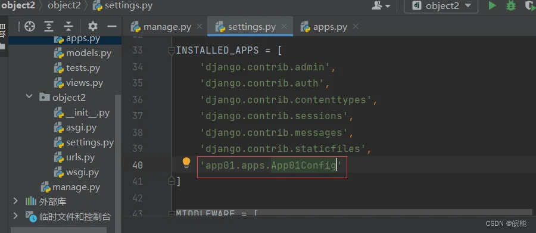
Task: Click line number 36 in gutter
Action: point(138,100)
